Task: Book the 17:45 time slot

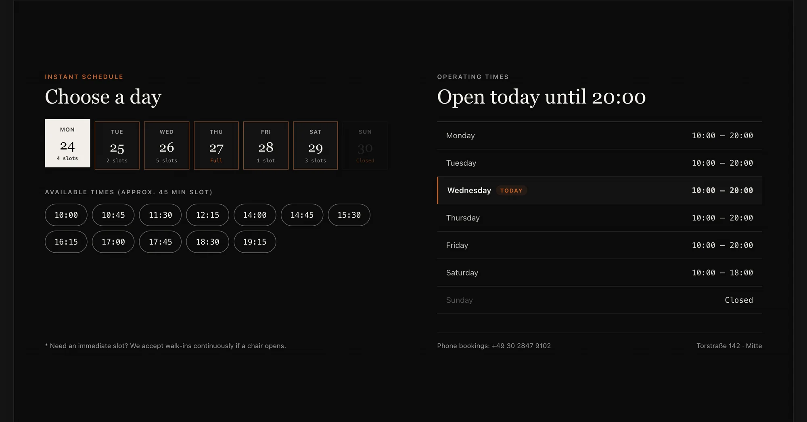Action: point(160,242)
